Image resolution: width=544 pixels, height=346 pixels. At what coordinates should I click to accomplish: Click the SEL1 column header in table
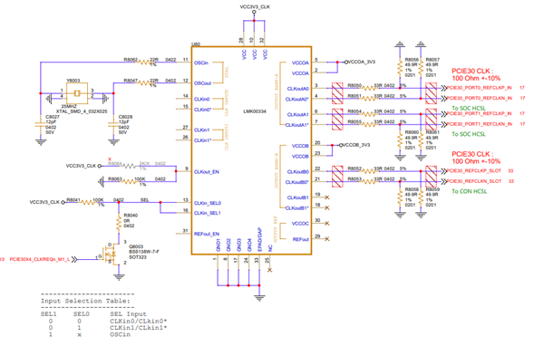(49, 314)
